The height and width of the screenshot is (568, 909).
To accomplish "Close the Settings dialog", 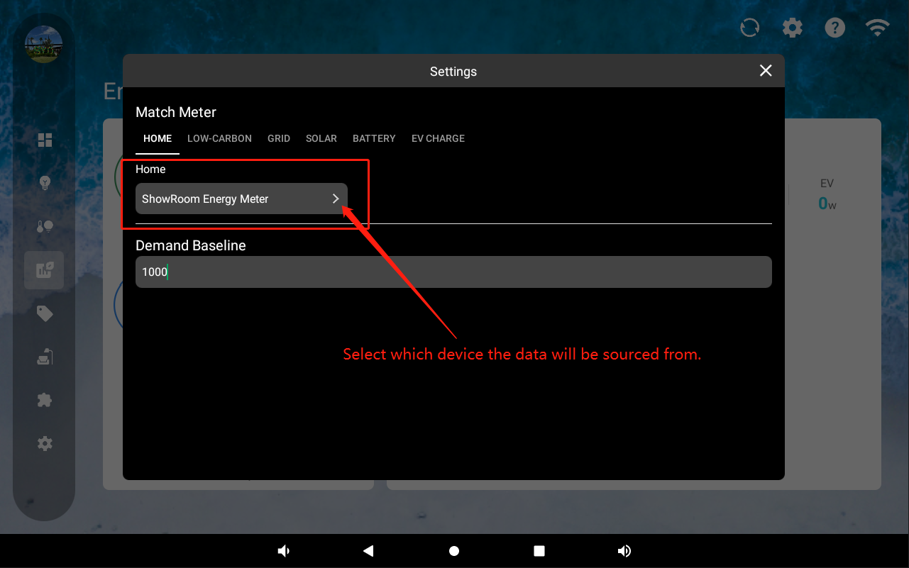I will point(766,71).
